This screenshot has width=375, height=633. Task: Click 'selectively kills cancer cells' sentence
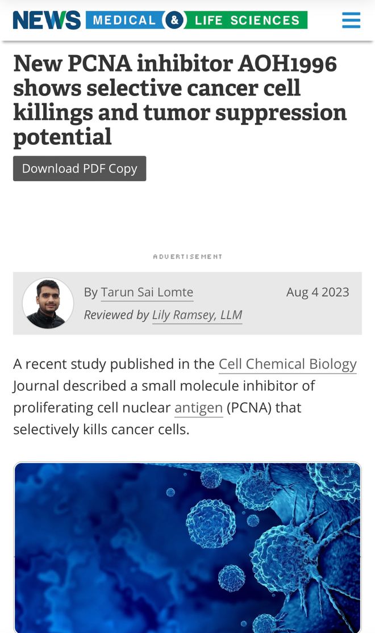101,430
